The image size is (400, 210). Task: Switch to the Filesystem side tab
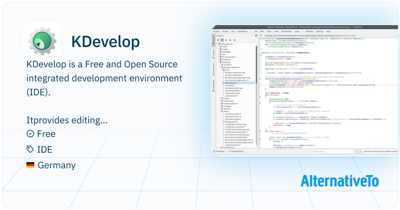[x=214, y=85]
